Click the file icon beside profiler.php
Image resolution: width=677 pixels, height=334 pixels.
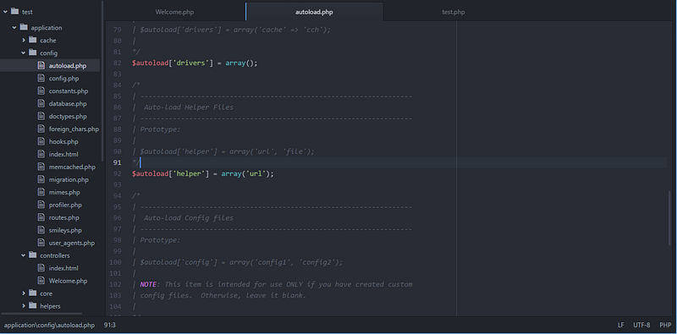coord(41,205)
